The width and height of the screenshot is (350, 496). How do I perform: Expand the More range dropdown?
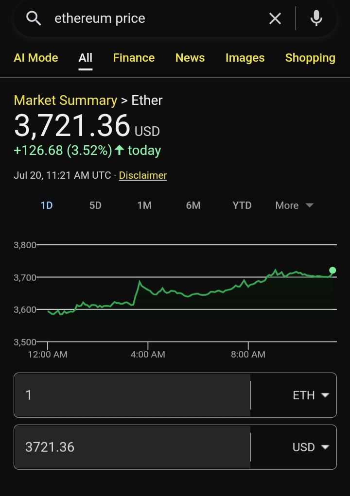[294, 205]
